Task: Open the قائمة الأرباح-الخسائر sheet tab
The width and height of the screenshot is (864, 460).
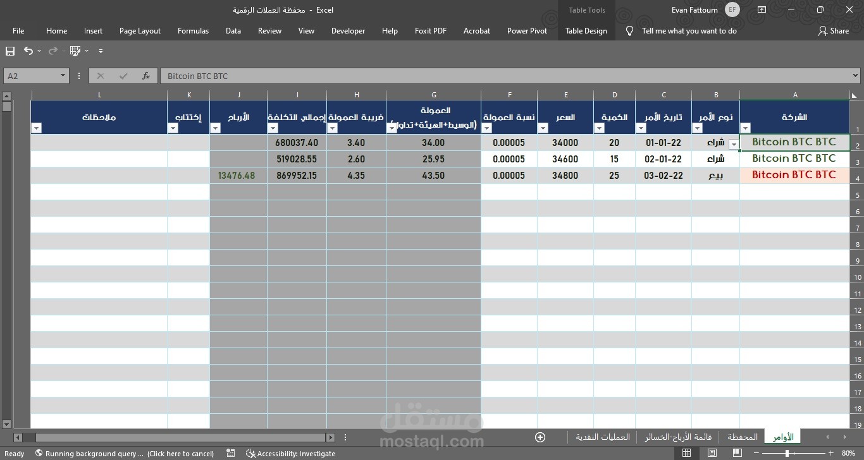Action: (678, 437)
